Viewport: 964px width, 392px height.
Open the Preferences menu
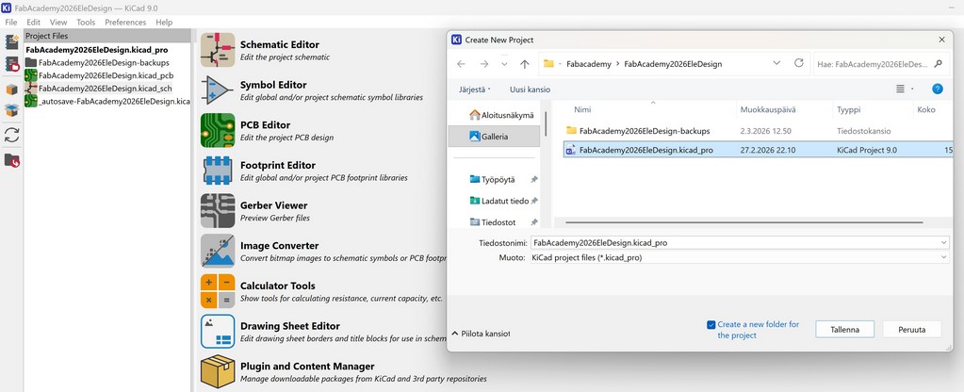pos(125,22)
